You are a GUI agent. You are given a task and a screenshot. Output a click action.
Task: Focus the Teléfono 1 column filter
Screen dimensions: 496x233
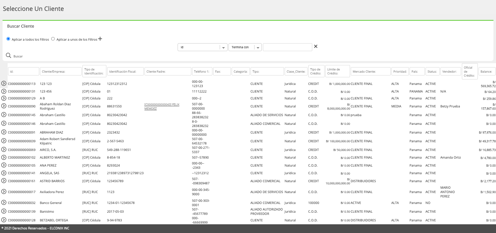tap(202, 71)
